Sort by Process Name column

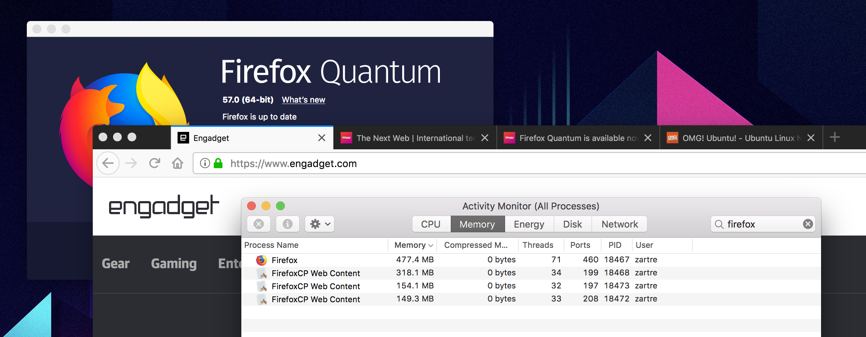(x=315, y=245)
